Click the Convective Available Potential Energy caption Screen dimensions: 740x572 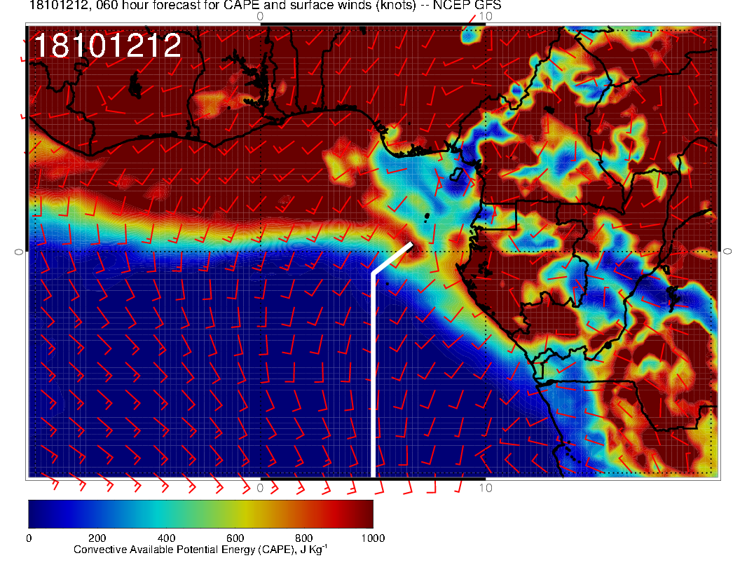click(200, 550)
